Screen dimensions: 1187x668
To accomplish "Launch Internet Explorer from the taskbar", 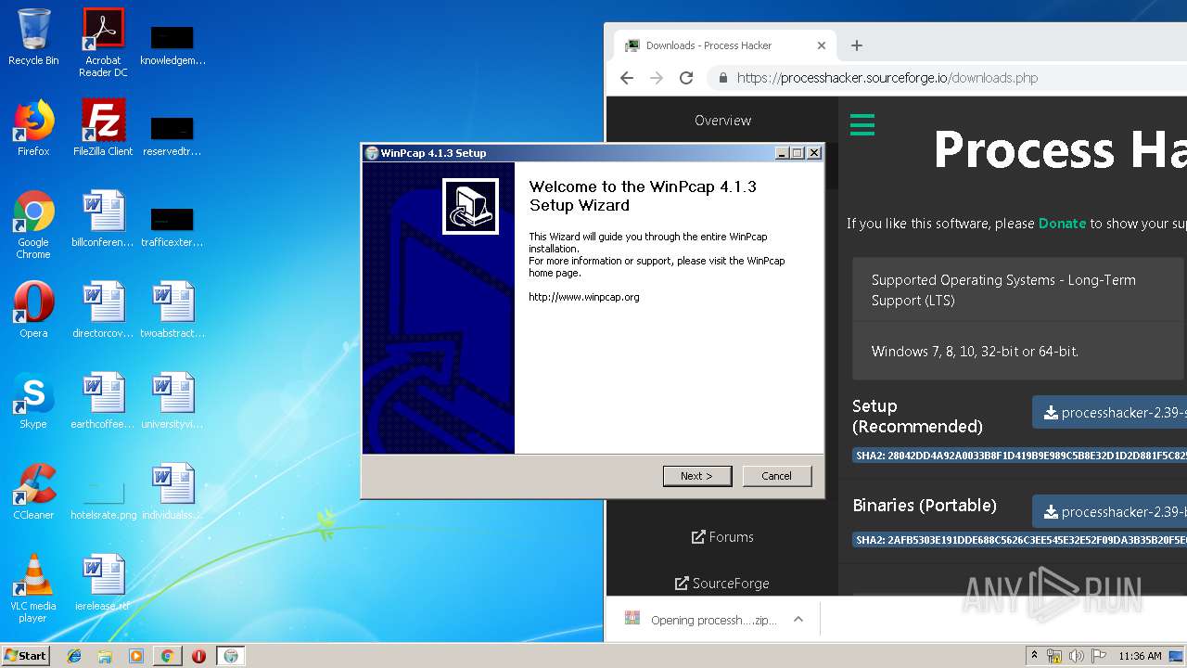I will pyautogui.click(x=74, y=656).
